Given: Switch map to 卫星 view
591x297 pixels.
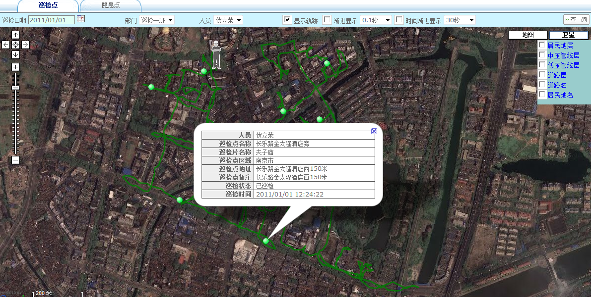Looking at the screenshot, I should [568, 35].
